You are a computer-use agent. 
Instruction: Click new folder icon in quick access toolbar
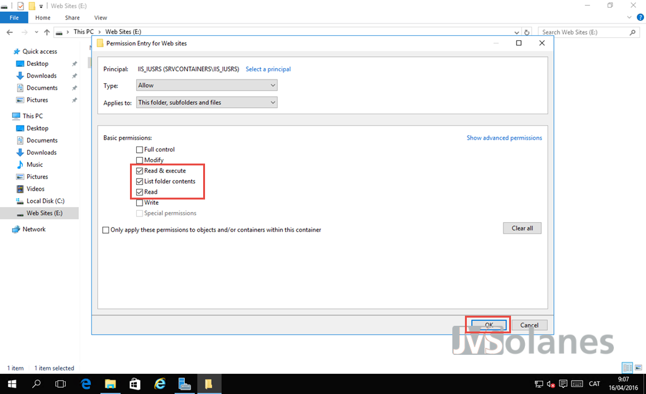[32, 6]
